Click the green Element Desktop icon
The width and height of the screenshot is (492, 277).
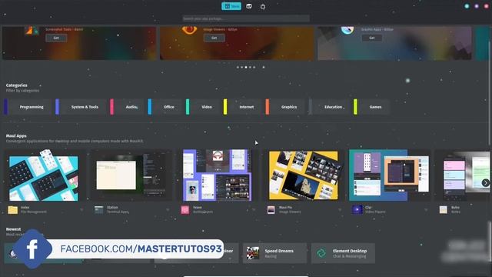[321, 253]
